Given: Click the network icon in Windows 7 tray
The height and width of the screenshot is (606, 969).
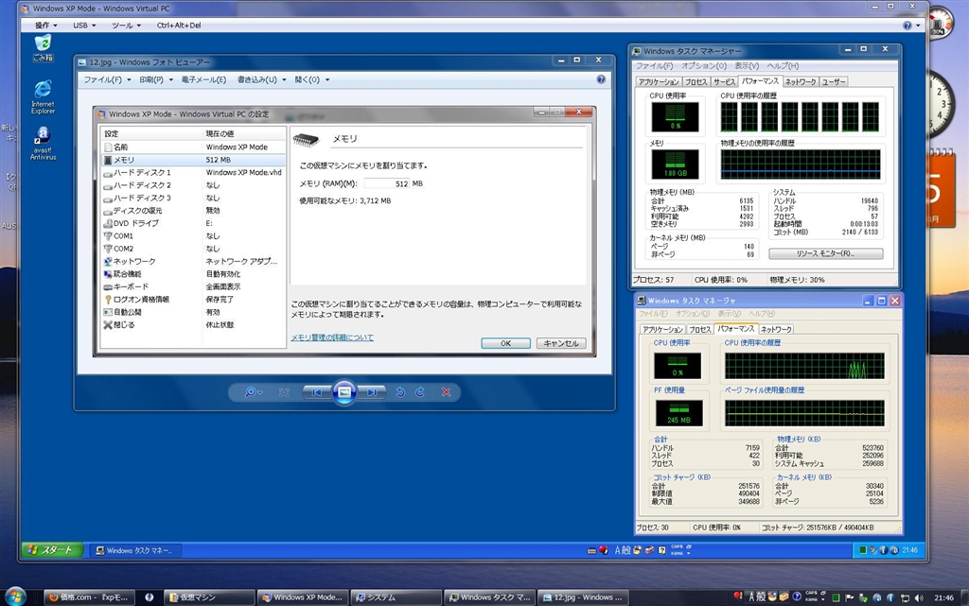Looking at the screenshot, I should coord(905,597).
